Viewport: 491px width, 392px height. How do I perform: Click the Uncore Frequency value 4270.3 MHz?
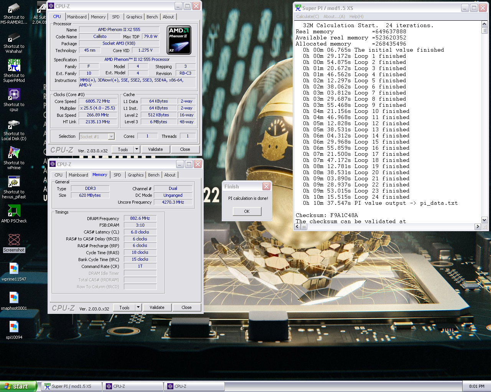click(173, 202)
